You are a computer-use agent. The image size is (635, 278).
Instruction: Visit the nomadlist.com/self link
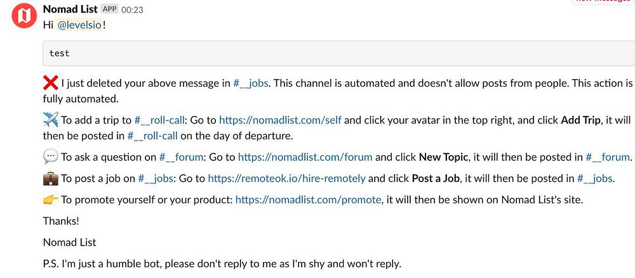coord(281,120)
